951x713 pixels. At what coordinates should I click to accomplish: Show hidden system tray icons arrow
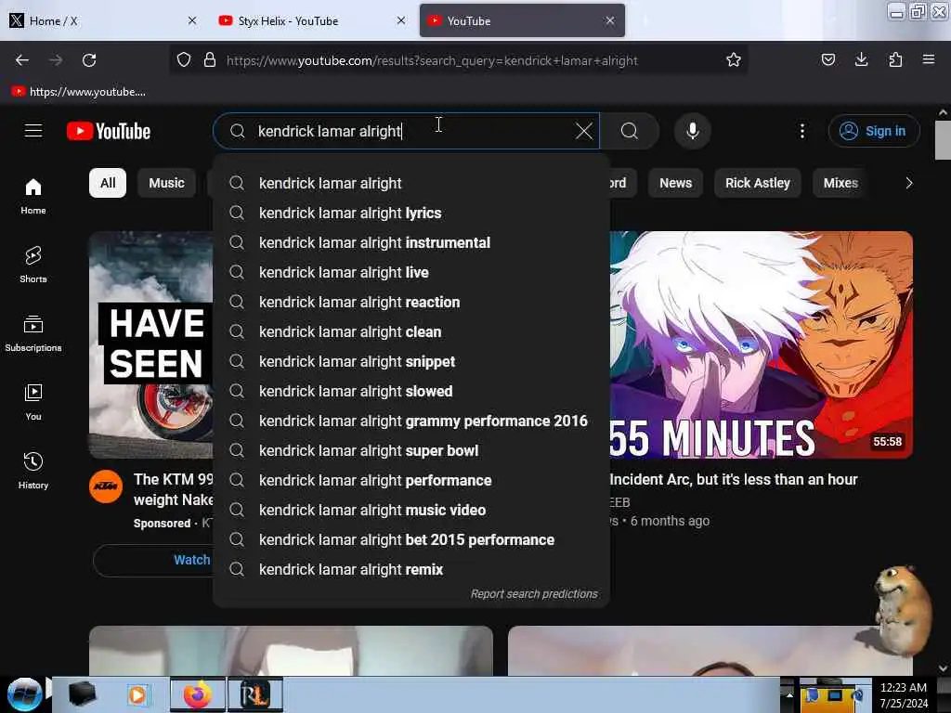tap(789, 694)
